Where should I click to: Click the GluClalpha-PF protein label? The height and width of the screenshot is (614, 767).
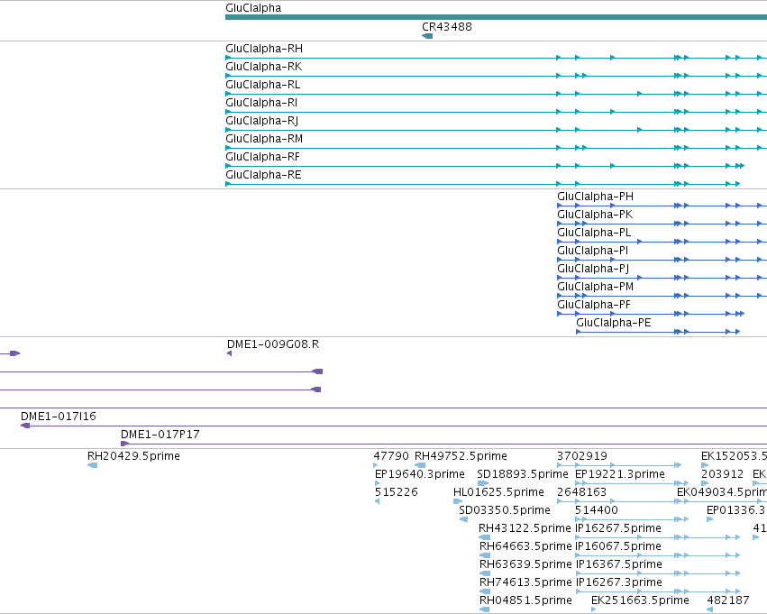click(x=594, y=305)
